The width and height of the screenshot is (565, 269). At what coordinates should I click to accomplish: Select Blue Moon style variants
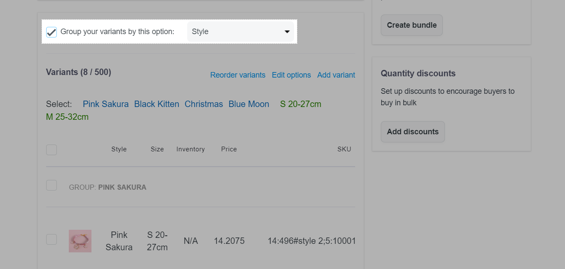249,104
